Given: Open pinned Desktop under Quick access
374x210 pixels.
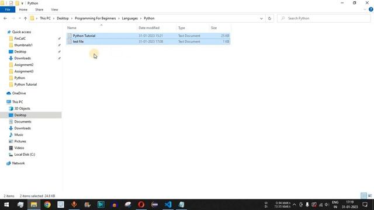Looking at the screenshot, I should pyautogui.click(x=20, y=52).
